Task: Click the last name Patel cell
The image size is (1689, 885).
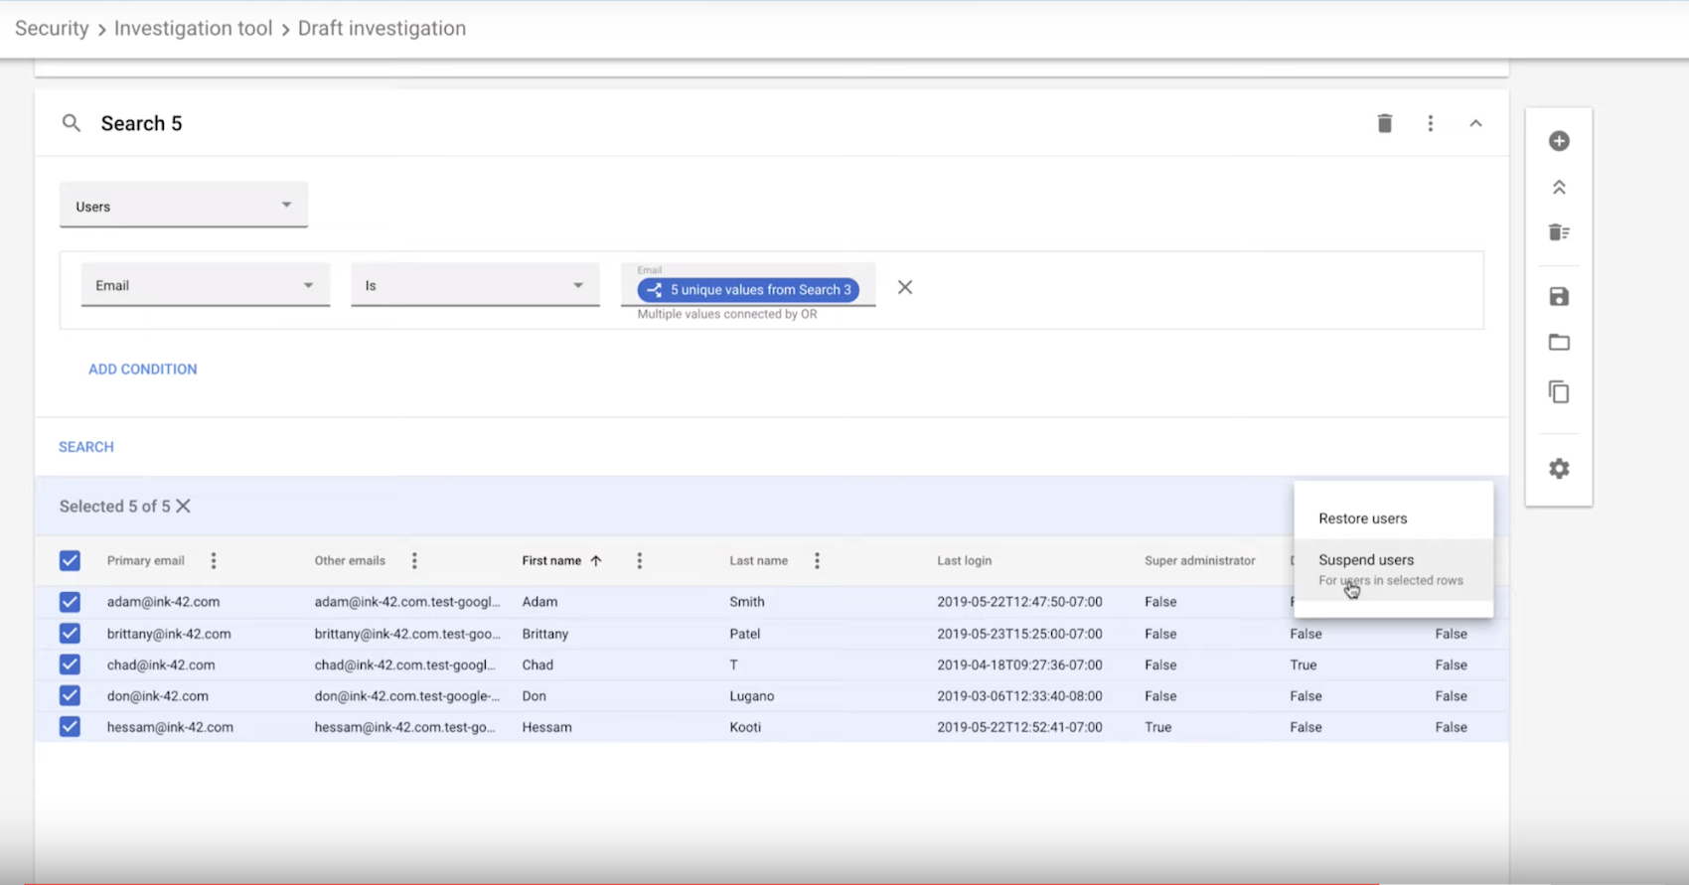Action: [x=744, y=634]
